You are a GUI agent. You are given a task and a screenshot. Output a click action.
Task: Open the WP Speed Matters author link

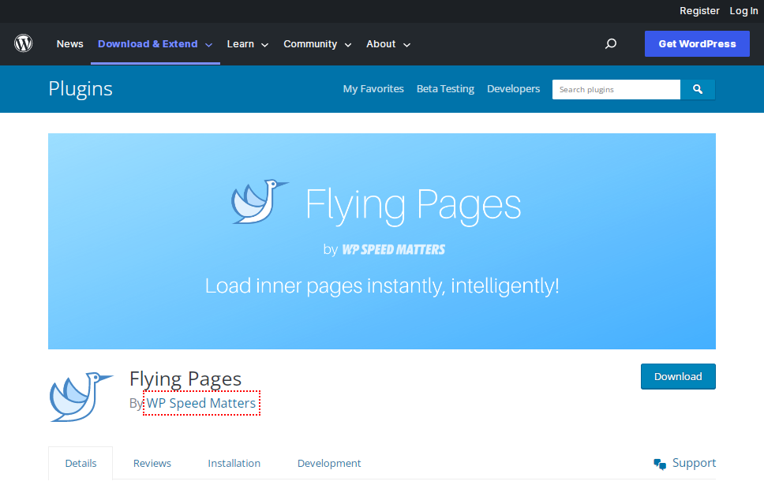(201, 403)
